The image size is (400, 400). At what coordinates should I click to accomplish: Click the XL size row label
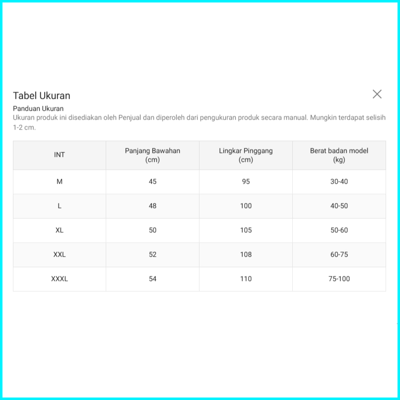coord(60,230)
